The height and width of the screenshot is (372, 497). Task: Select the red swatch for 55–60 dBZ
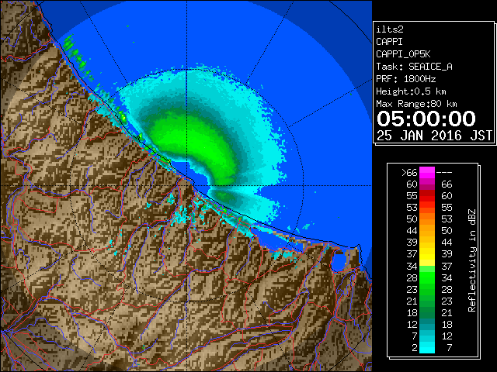click(x=427, y=195)
